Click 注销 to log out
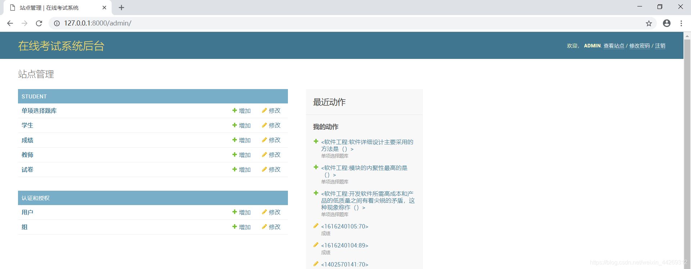 [x=660, y=46]
